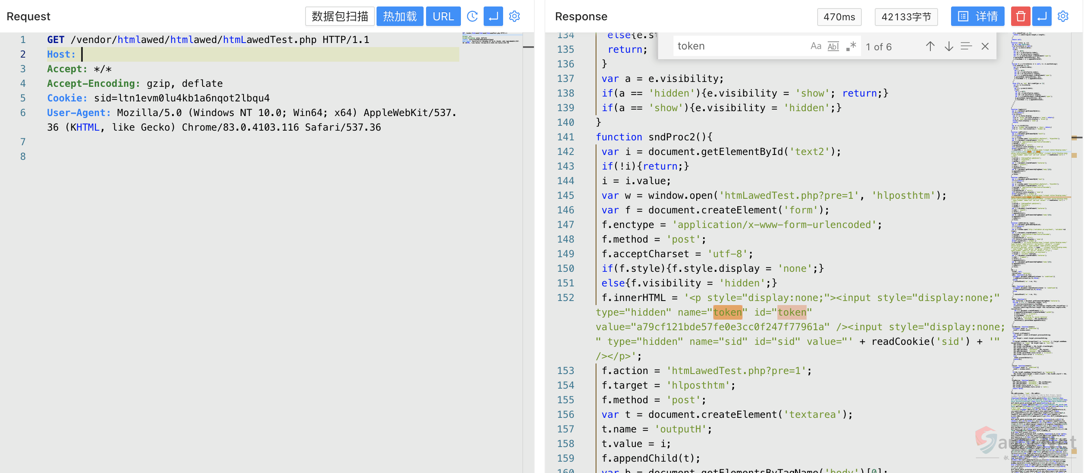Click the 数据包扫描 packet scan button
Screen dimensions: 1089x473
click(340, 16)
